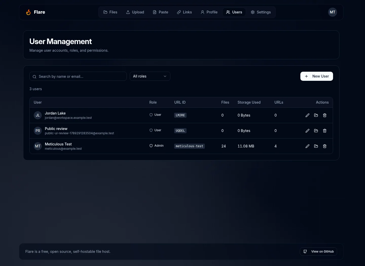Click the Public review user name
Viewport: 365px width, 266px height.
[x=56, y=129]
